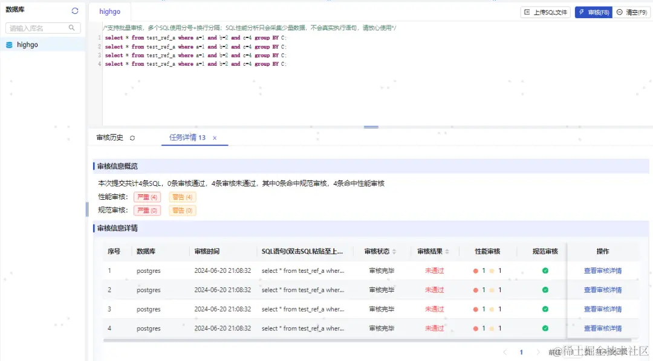653x361 pixels.
Task: Upload SQL file button
Action: tap(545, 12)
